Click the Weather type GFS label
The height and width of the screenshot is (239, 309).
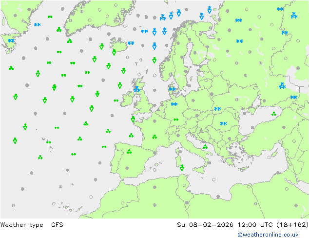coord(32,224)
